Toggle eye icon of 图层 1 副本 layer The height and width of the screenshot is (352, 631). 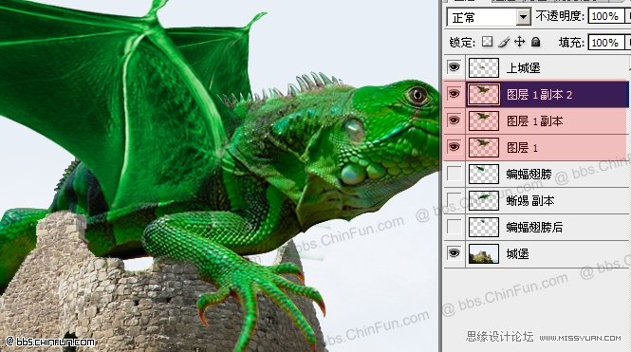(x=454, y=120)
